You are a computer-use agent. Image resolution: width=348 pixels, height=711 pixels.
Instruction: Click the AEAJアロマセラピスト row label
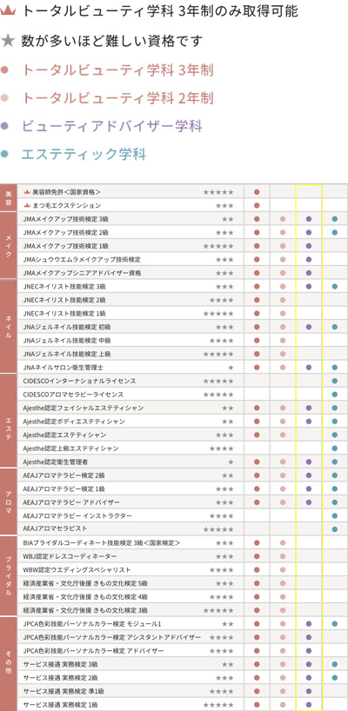(55, 528)
